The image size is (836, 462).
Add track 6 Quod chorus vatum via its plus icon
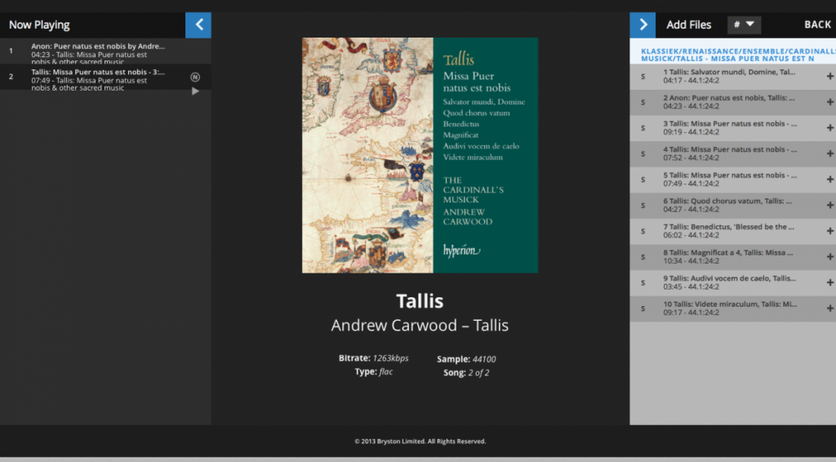pos(829,205)
